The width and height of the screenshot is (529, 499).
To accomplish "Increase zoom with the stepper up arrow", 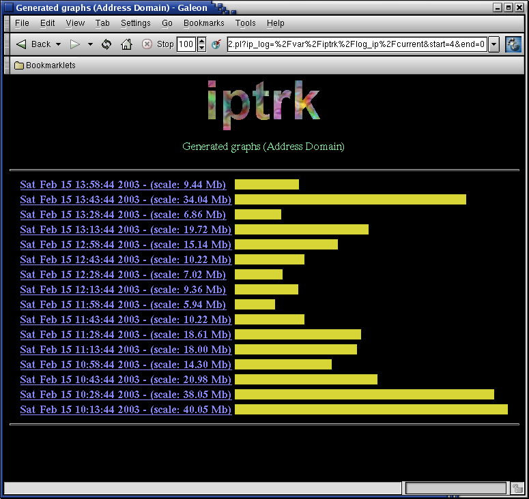I will point(201,41).
